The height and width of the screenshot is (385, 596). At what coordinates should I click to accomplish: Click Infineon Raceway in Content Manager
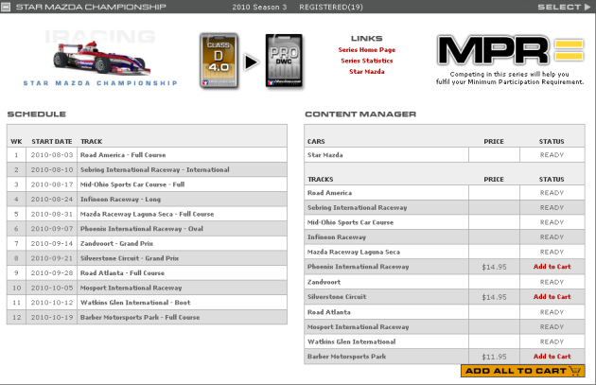337,237
